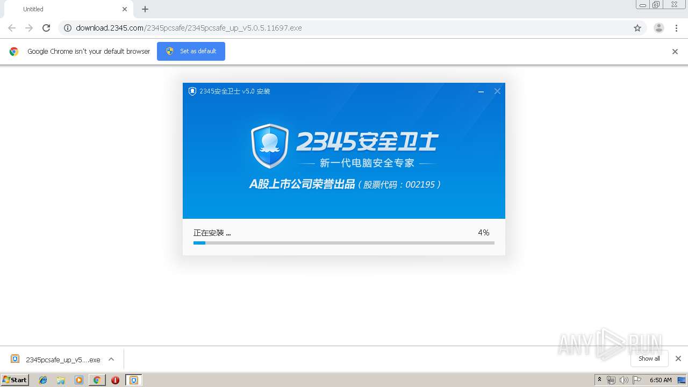This screenshot has width=688, height=387.
Task: Click the installation progress bar
Action: click(x=344, y=243)
